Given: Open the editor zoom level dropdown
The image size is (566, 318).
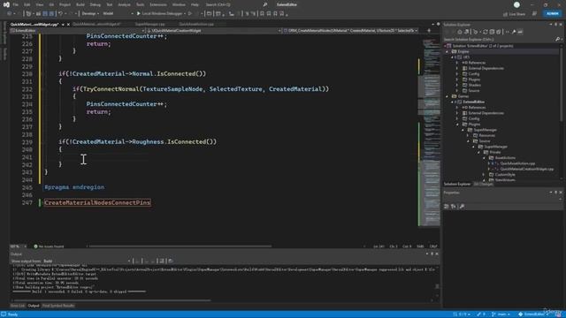Looking at the screenshot, I should [x=18, y=246].
